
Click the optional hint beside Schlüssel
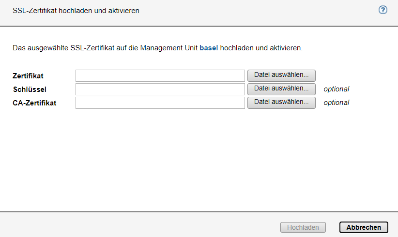click(336, 89)
